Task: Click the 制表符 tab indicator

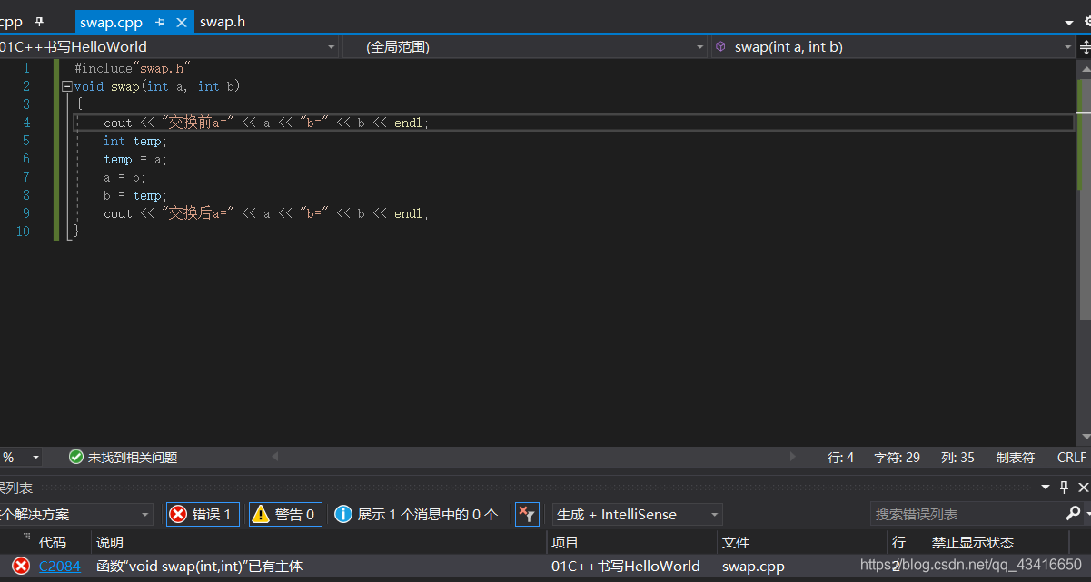Action: pyautogui.click(x=1016, y=458)
